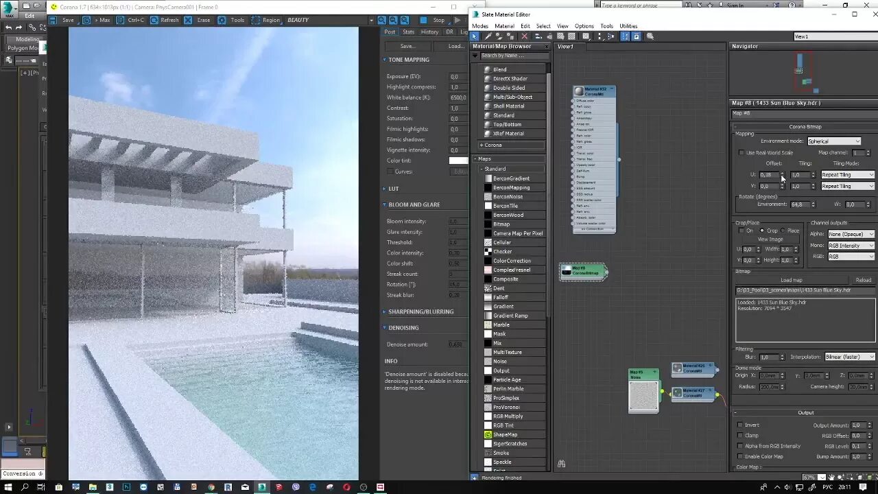This screenshot has height=494, width=878.
Task: Select the arrow Select tool in Slate editor
Action: pos(475,36)
